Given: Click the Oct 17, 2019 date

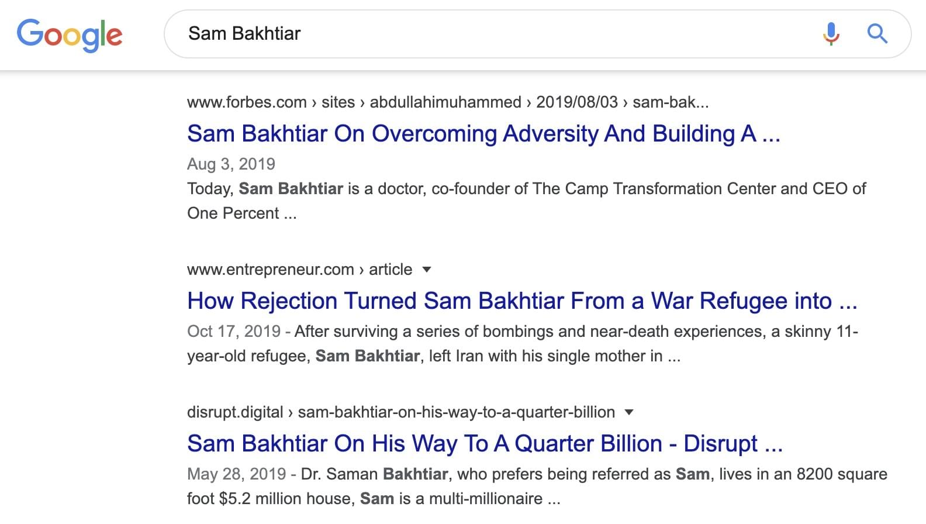Looking at the screenshot, I should click(234, 332).
